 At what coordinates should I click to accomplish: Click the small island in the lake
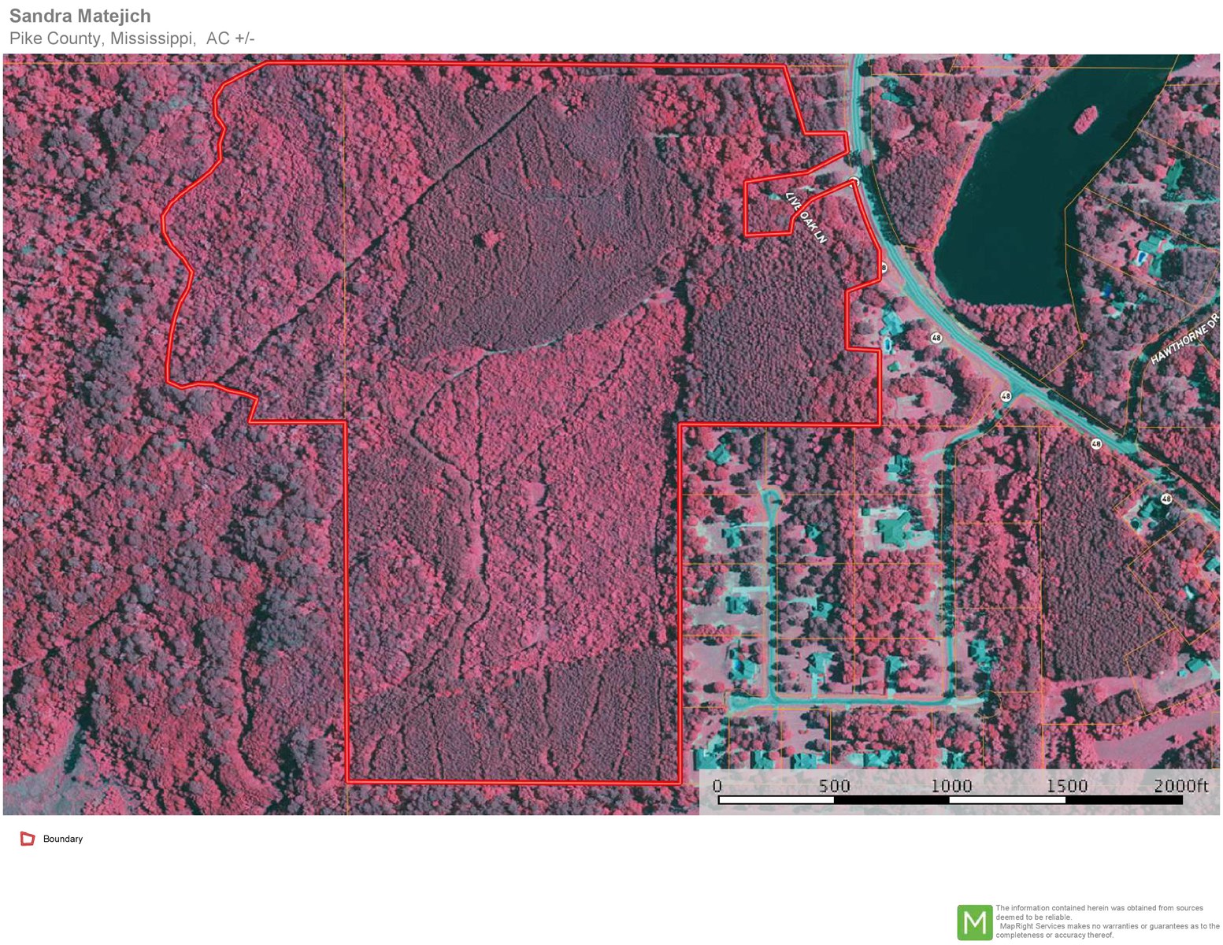point(1085,119)
